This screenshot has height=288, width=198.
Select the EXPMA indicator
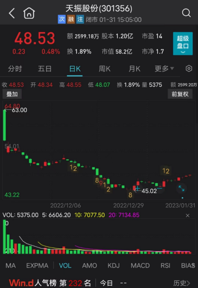[x=37, y=265]
